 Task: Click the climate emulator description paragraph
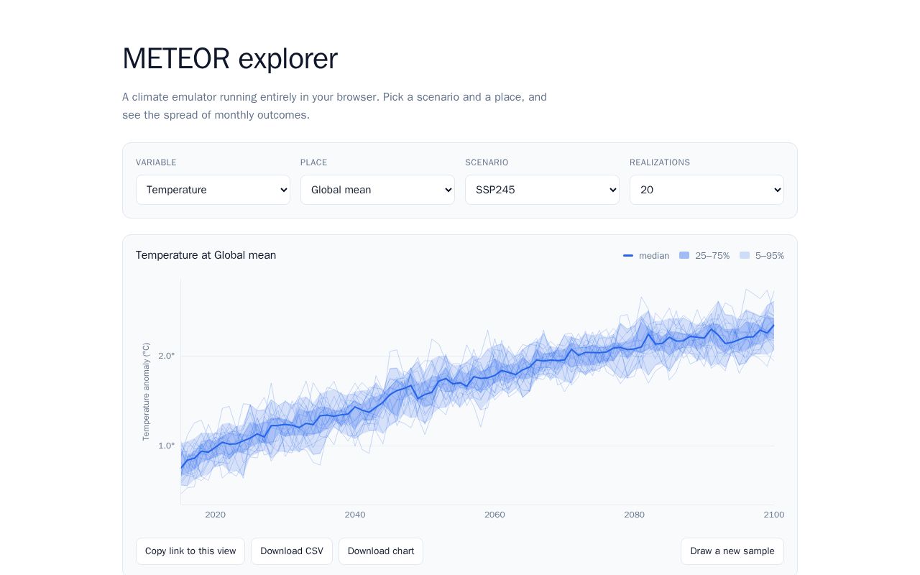334,106
